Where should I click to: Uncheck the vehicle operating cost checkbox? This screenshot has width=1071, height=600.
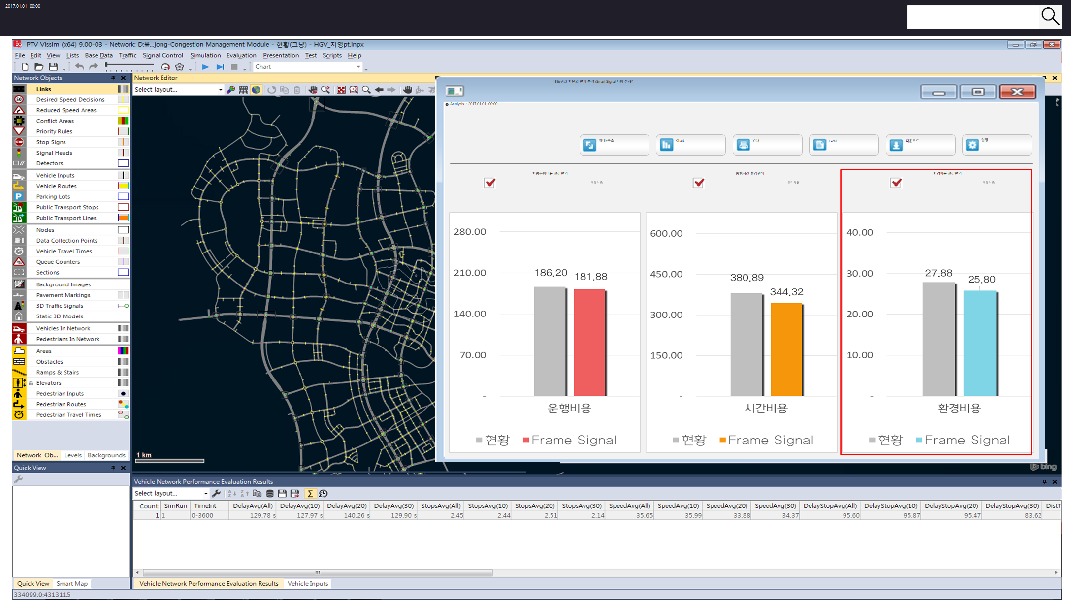pos(489,183)
